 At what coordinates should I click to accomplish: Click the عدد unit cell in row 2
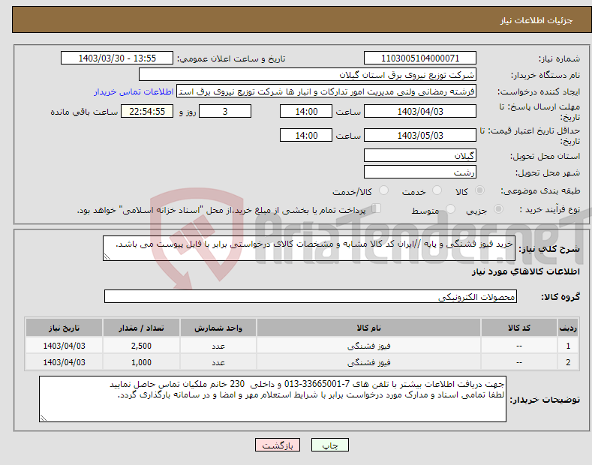point(218,362)
